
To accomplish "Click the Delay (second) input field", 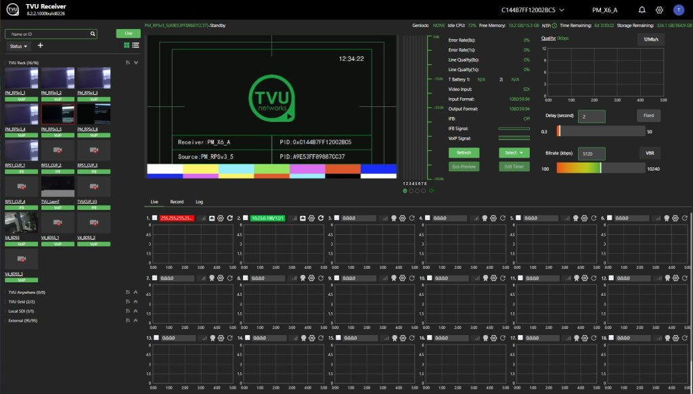I will 591,116.
